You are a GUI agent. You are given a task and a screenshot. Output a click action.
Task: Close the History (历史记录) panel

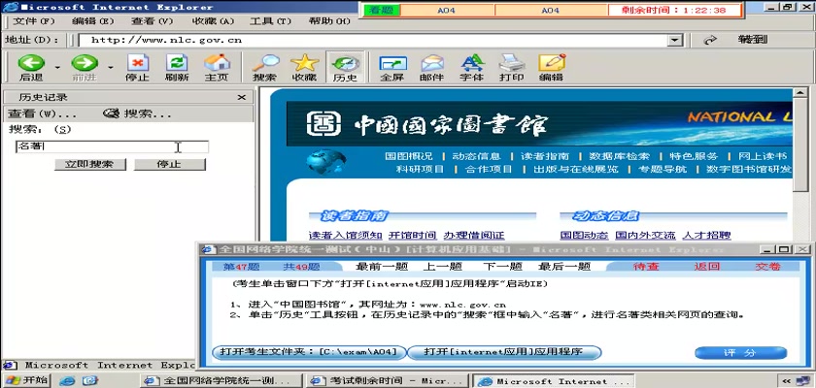pos(242,97)
